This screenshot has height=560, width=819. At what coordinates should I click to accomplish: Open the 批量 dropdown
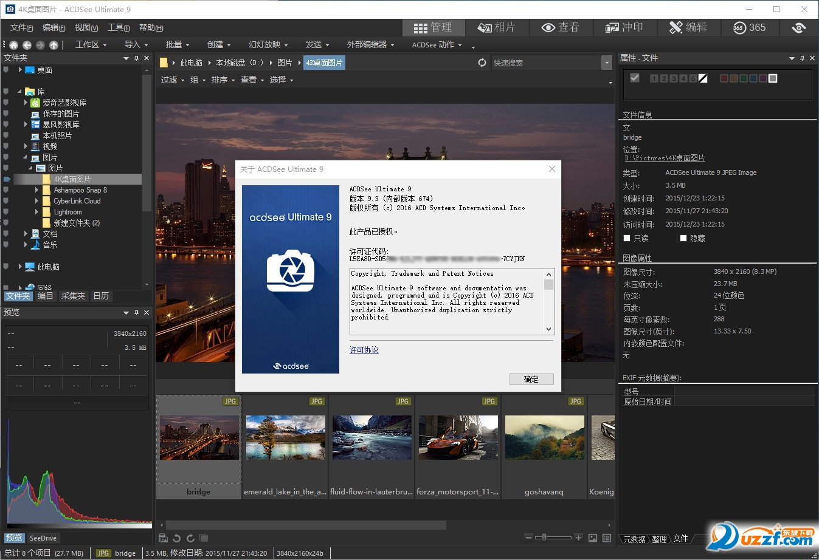pos(178,44)
